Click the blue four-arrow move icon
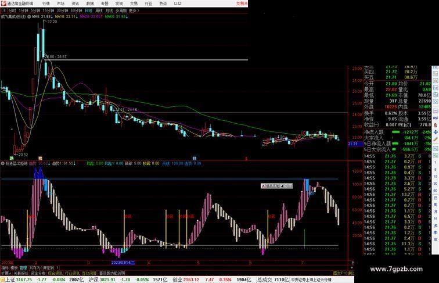439x283 pixels. (x=436, y=132)
